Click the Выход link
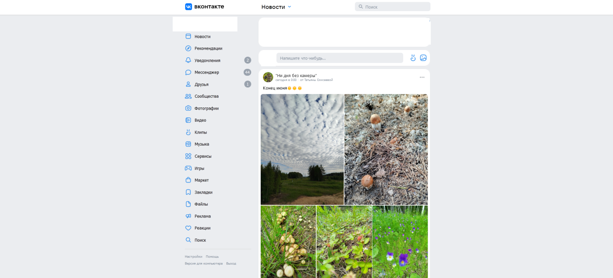 pos(231,263)
